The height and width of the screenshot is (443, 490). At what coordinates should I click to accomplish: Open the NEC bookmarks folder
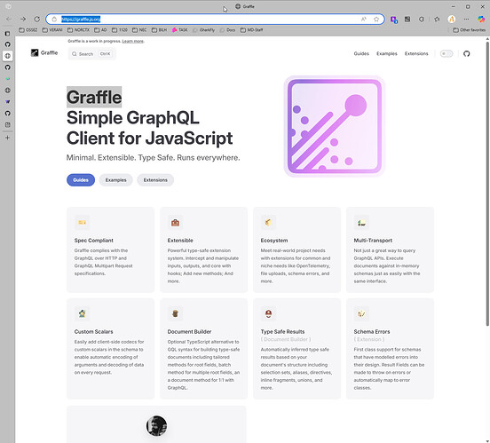click(x=139, y=30)
